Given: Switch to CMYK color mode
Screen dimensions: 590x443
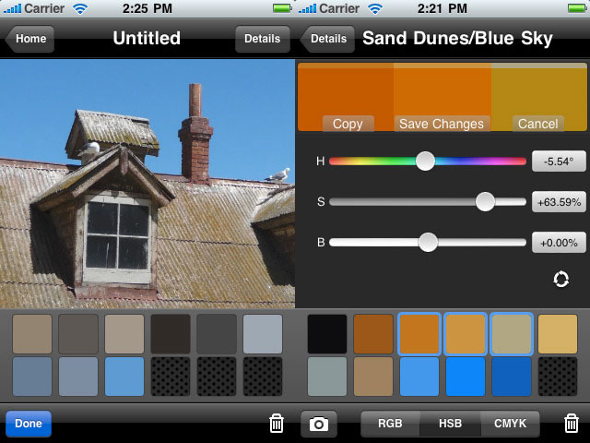Looking at the screenshot, I should pos(510,424).
